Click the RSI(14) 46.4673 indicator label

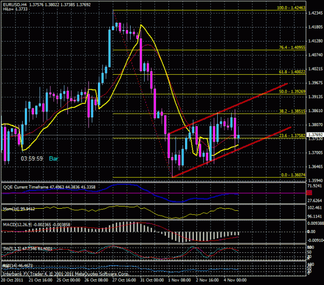[x=17, y=266]
